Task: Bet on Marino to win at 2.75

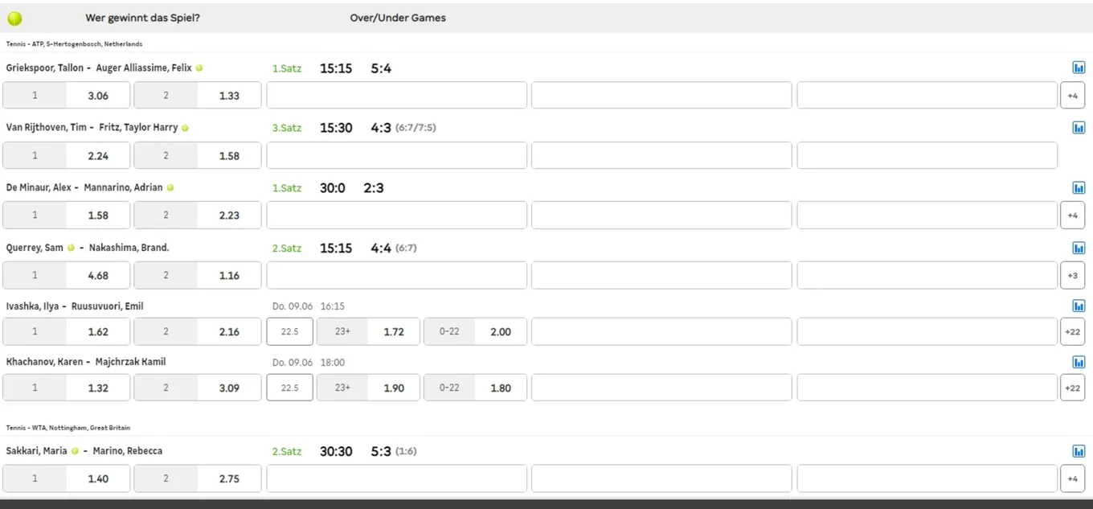Action: pyautogui.click(x=198, y=478)
